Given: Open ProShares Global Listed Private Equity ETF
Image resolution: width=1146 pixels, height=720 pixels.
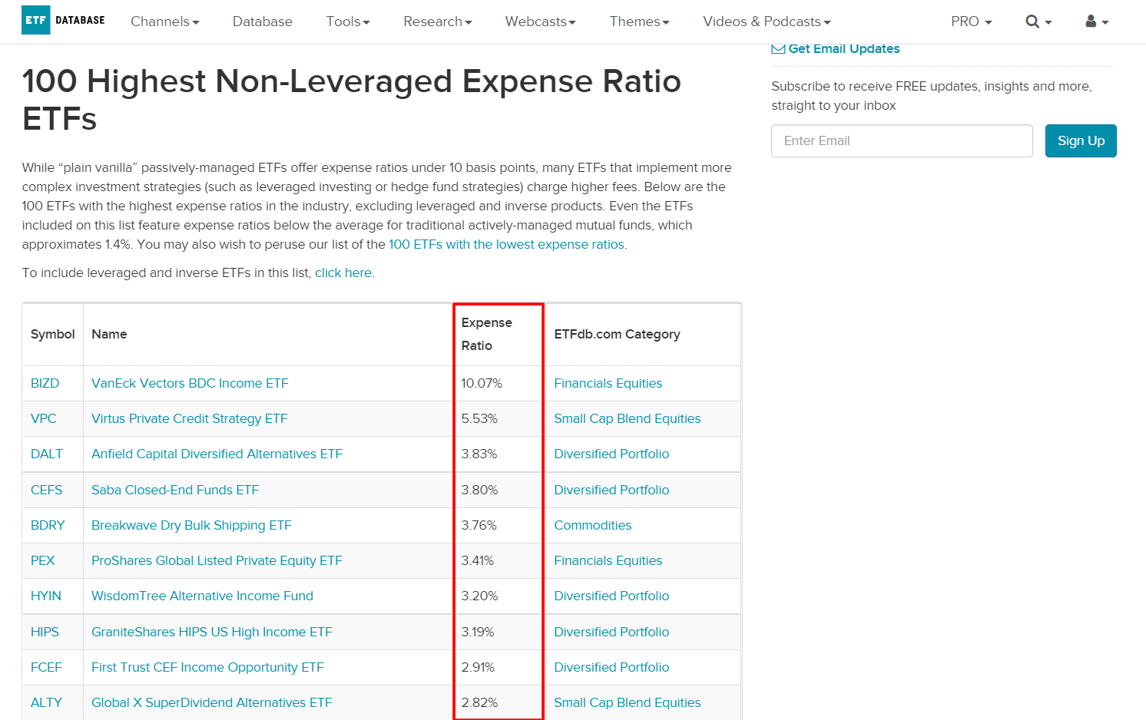Looking at the screenshot, I should pyautogui.click(x=217, y=560).
